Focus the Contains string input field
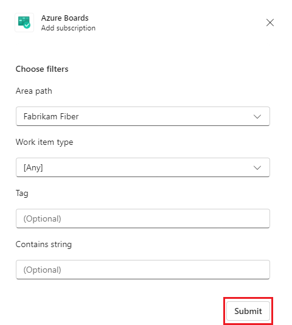 (143, 270)
